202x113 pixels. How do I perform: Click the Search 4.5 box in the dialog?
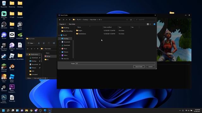(145, 19)
